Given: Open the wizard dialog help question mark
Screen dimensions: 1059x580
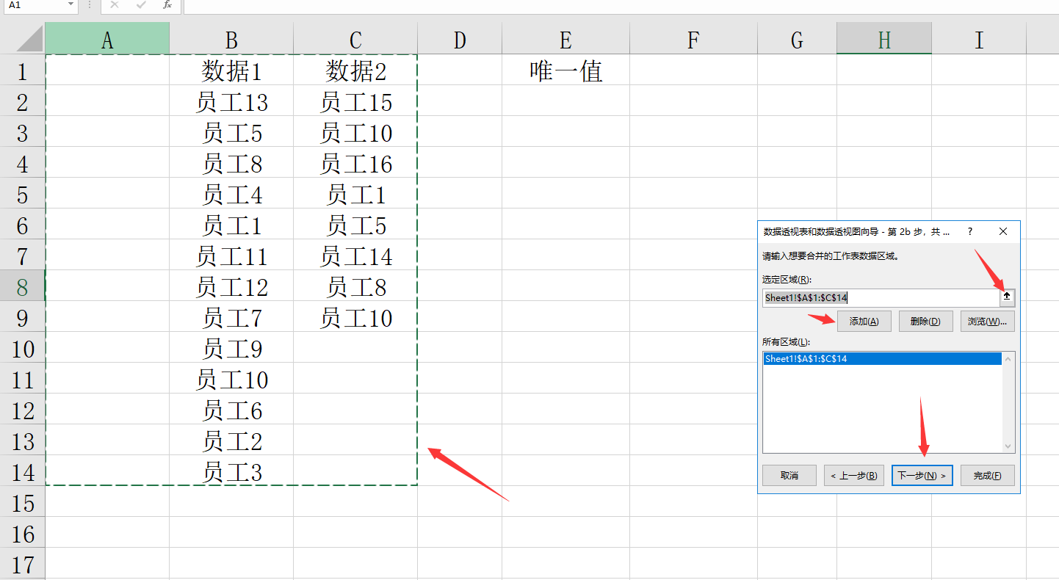Looking at the screenshot, I should coord(970,231).
